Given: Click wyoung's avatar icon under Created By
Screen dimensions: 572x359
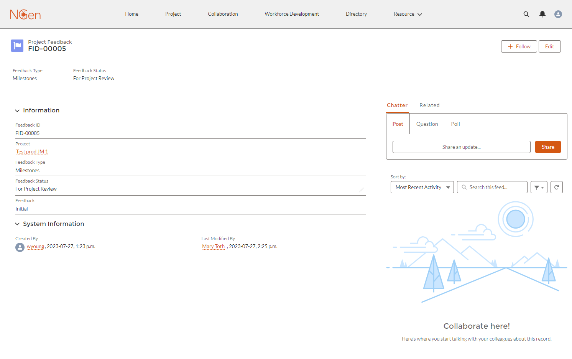Looking at the screenshot, I should 20,247.
